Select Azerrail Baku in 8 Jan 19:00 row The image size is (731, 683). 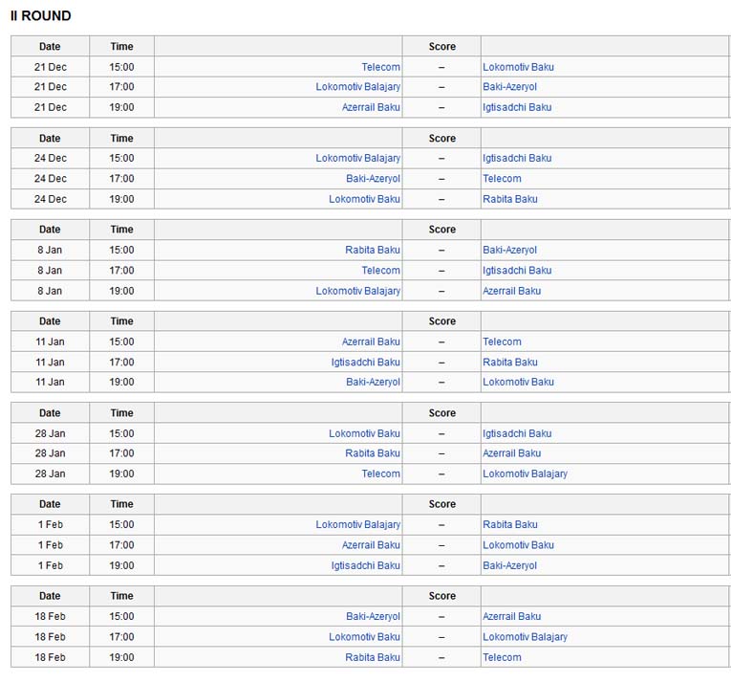tap(512, 292)
